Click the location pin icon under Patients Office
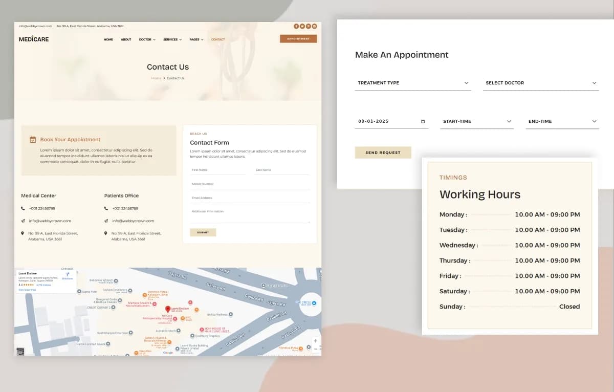This screenshot has height=392, width=614. pos(106,233)
